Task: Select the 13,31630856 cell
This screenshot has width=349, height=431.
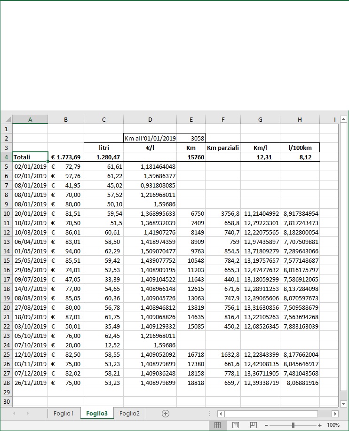Action: [x=260, y=307]
